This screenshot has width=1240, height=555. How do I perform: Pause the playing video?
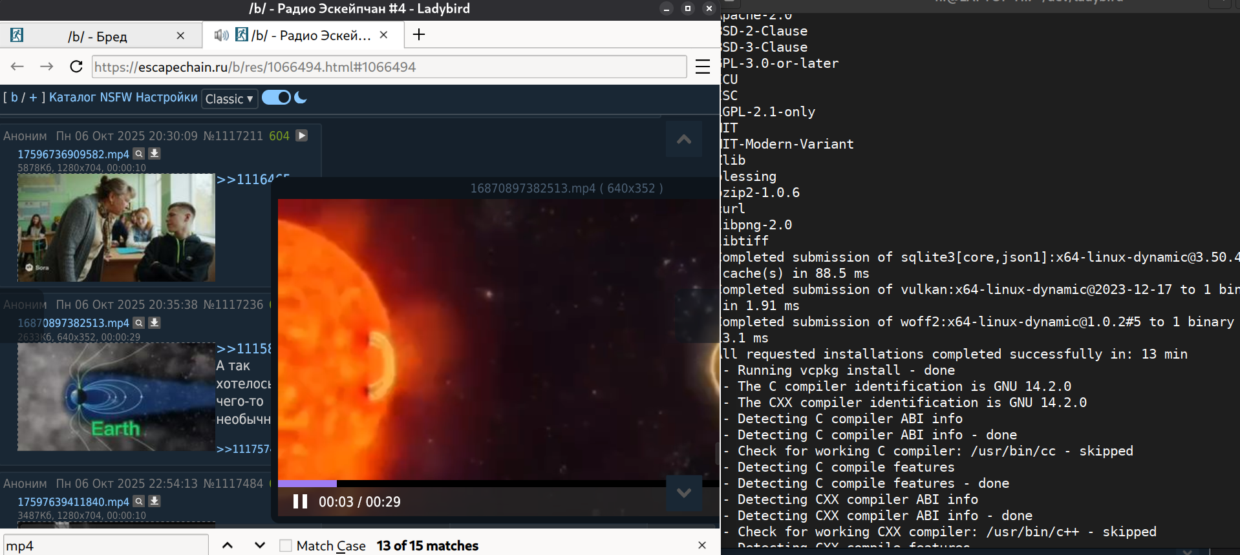click(x=300, y=502)
